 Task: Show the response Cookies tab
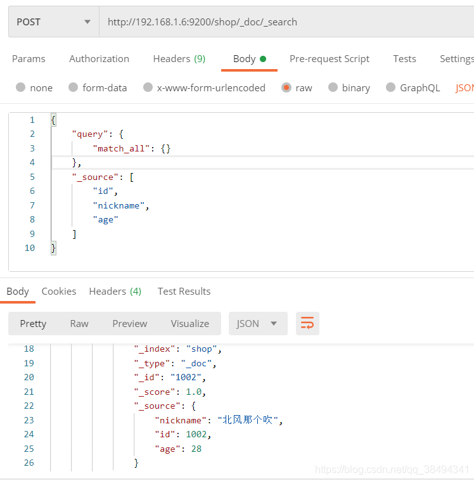point(59,292)
